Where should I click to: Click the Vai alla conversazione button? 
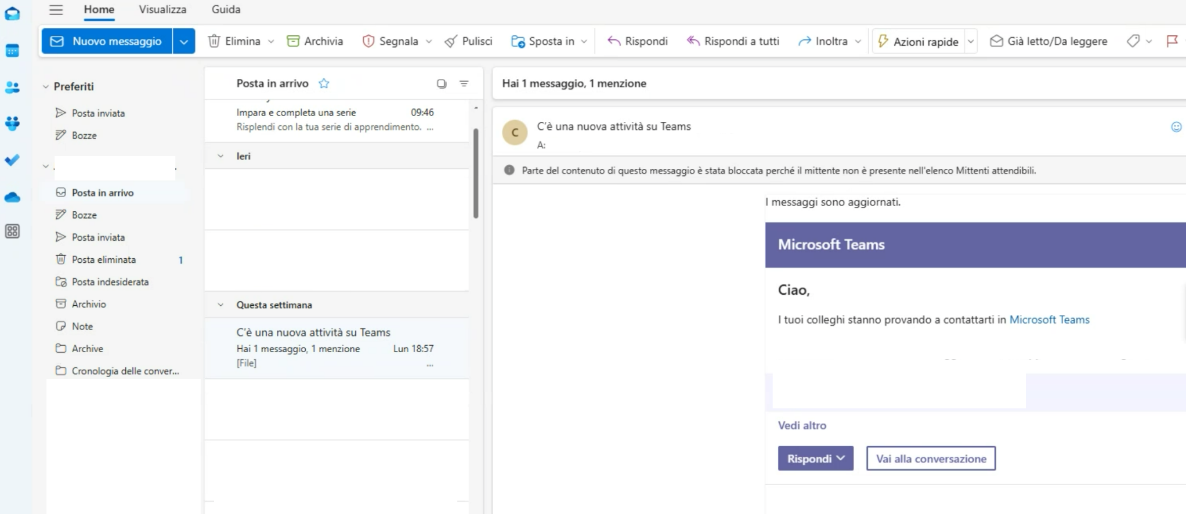[x=930, y=458]
